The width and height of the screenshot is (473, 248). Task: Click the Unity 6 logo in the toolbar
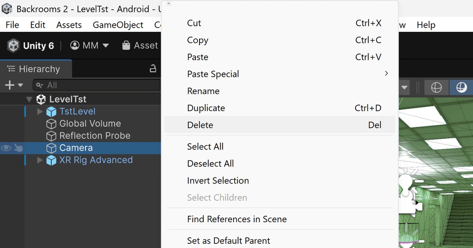point(13,46)
